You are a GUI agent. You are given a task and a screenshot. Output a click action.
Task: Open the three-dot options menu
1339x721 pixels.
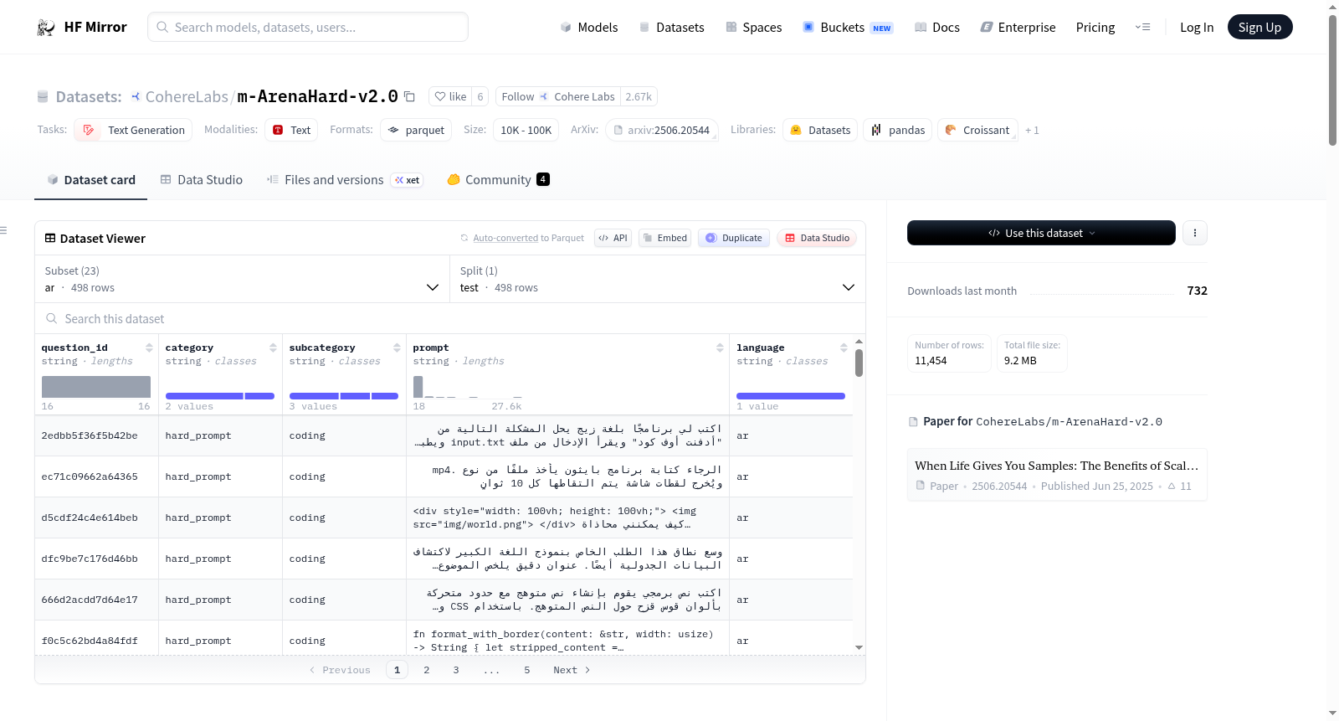click(1195, 233)
